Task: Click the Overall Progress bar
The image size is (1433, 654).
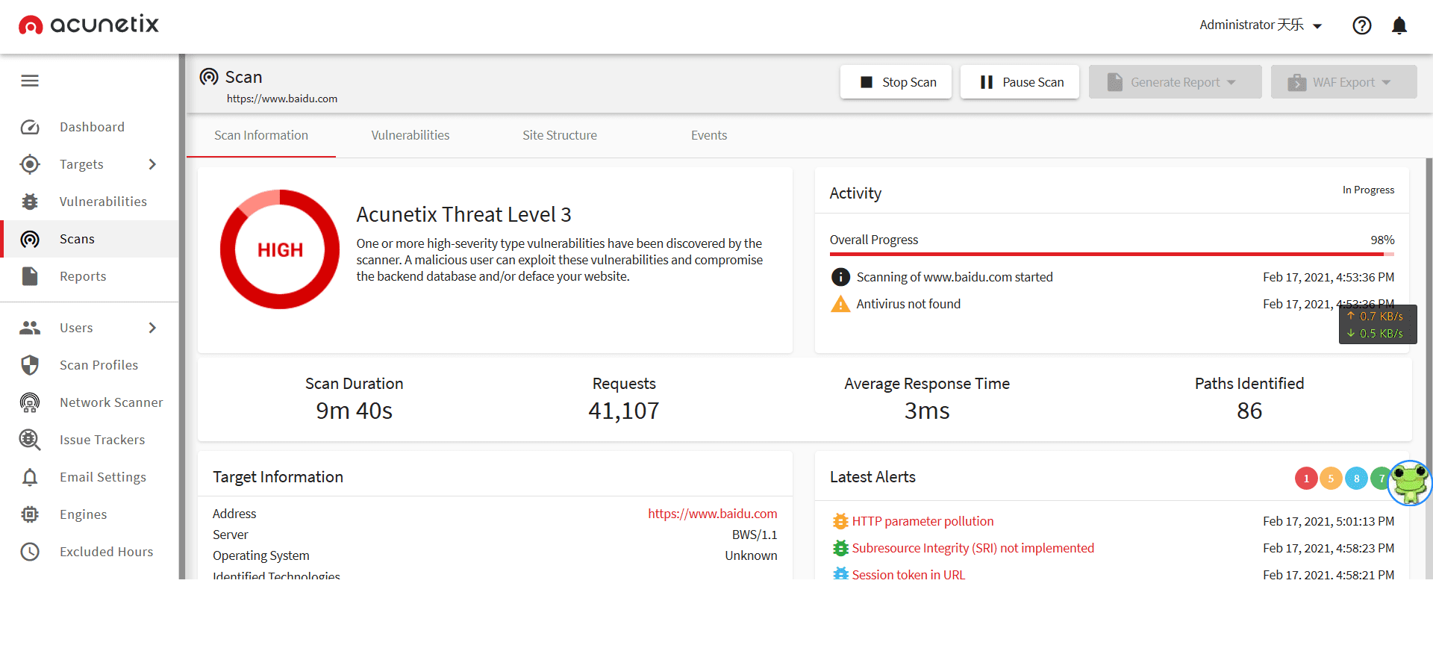Action: tap(1112, 255)
